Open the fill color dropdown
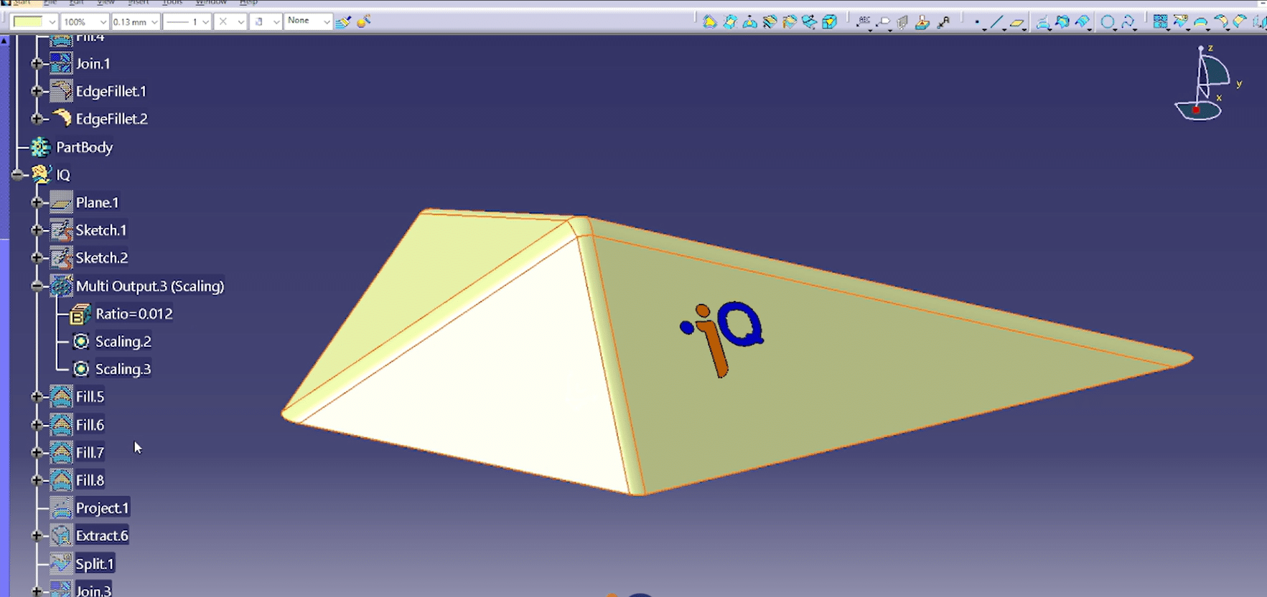The width and height of the screenshot is (1267, 597). coord(52,22)
